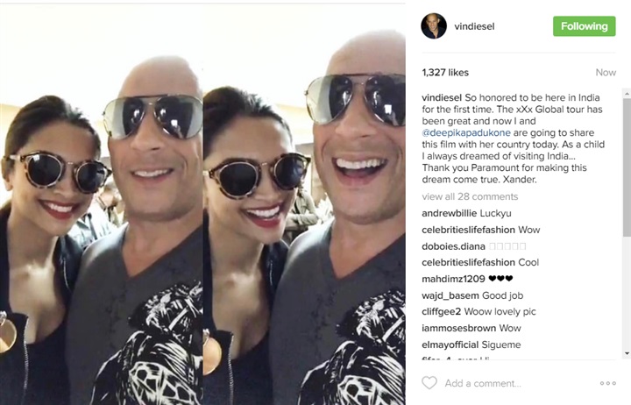
Task: Click the scrollbar up arrow in comments
Action: [627, 94]
